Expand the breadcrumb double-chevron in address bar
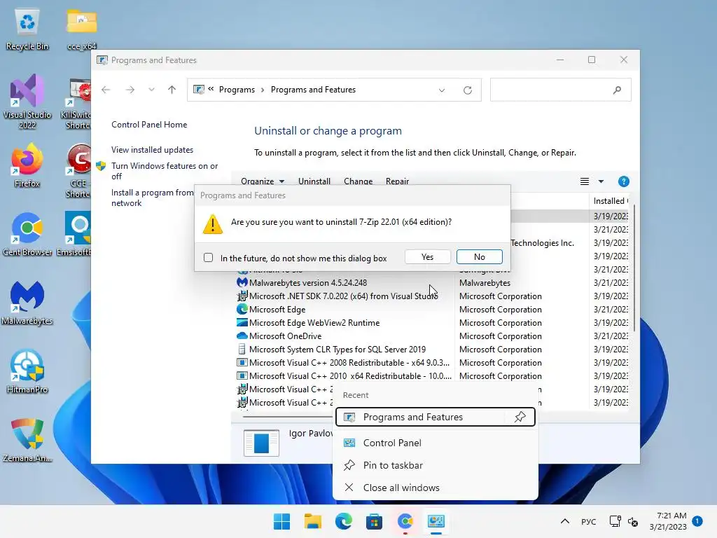The height and width of the screenshot is (538, 717). 211,89
